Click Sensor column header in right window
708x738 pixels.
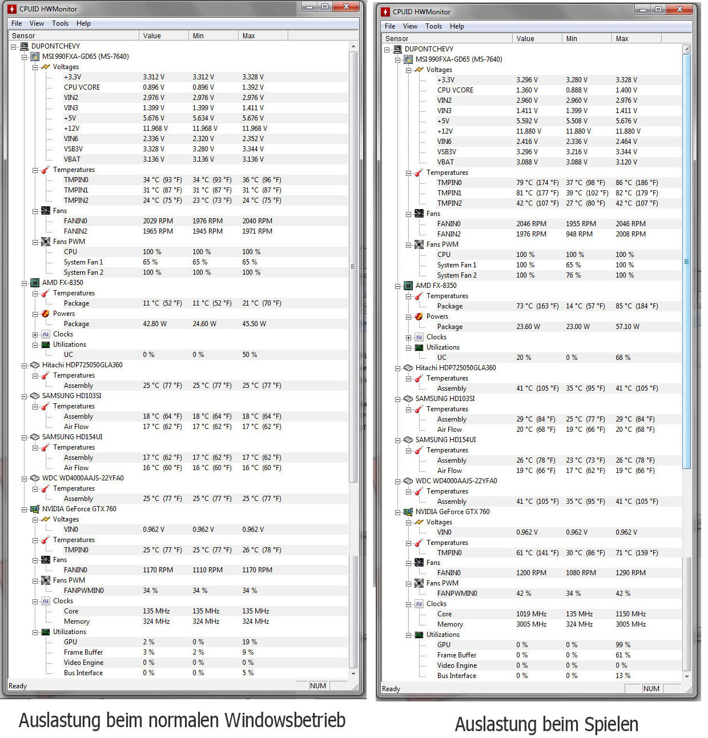(x=447, y=38)
